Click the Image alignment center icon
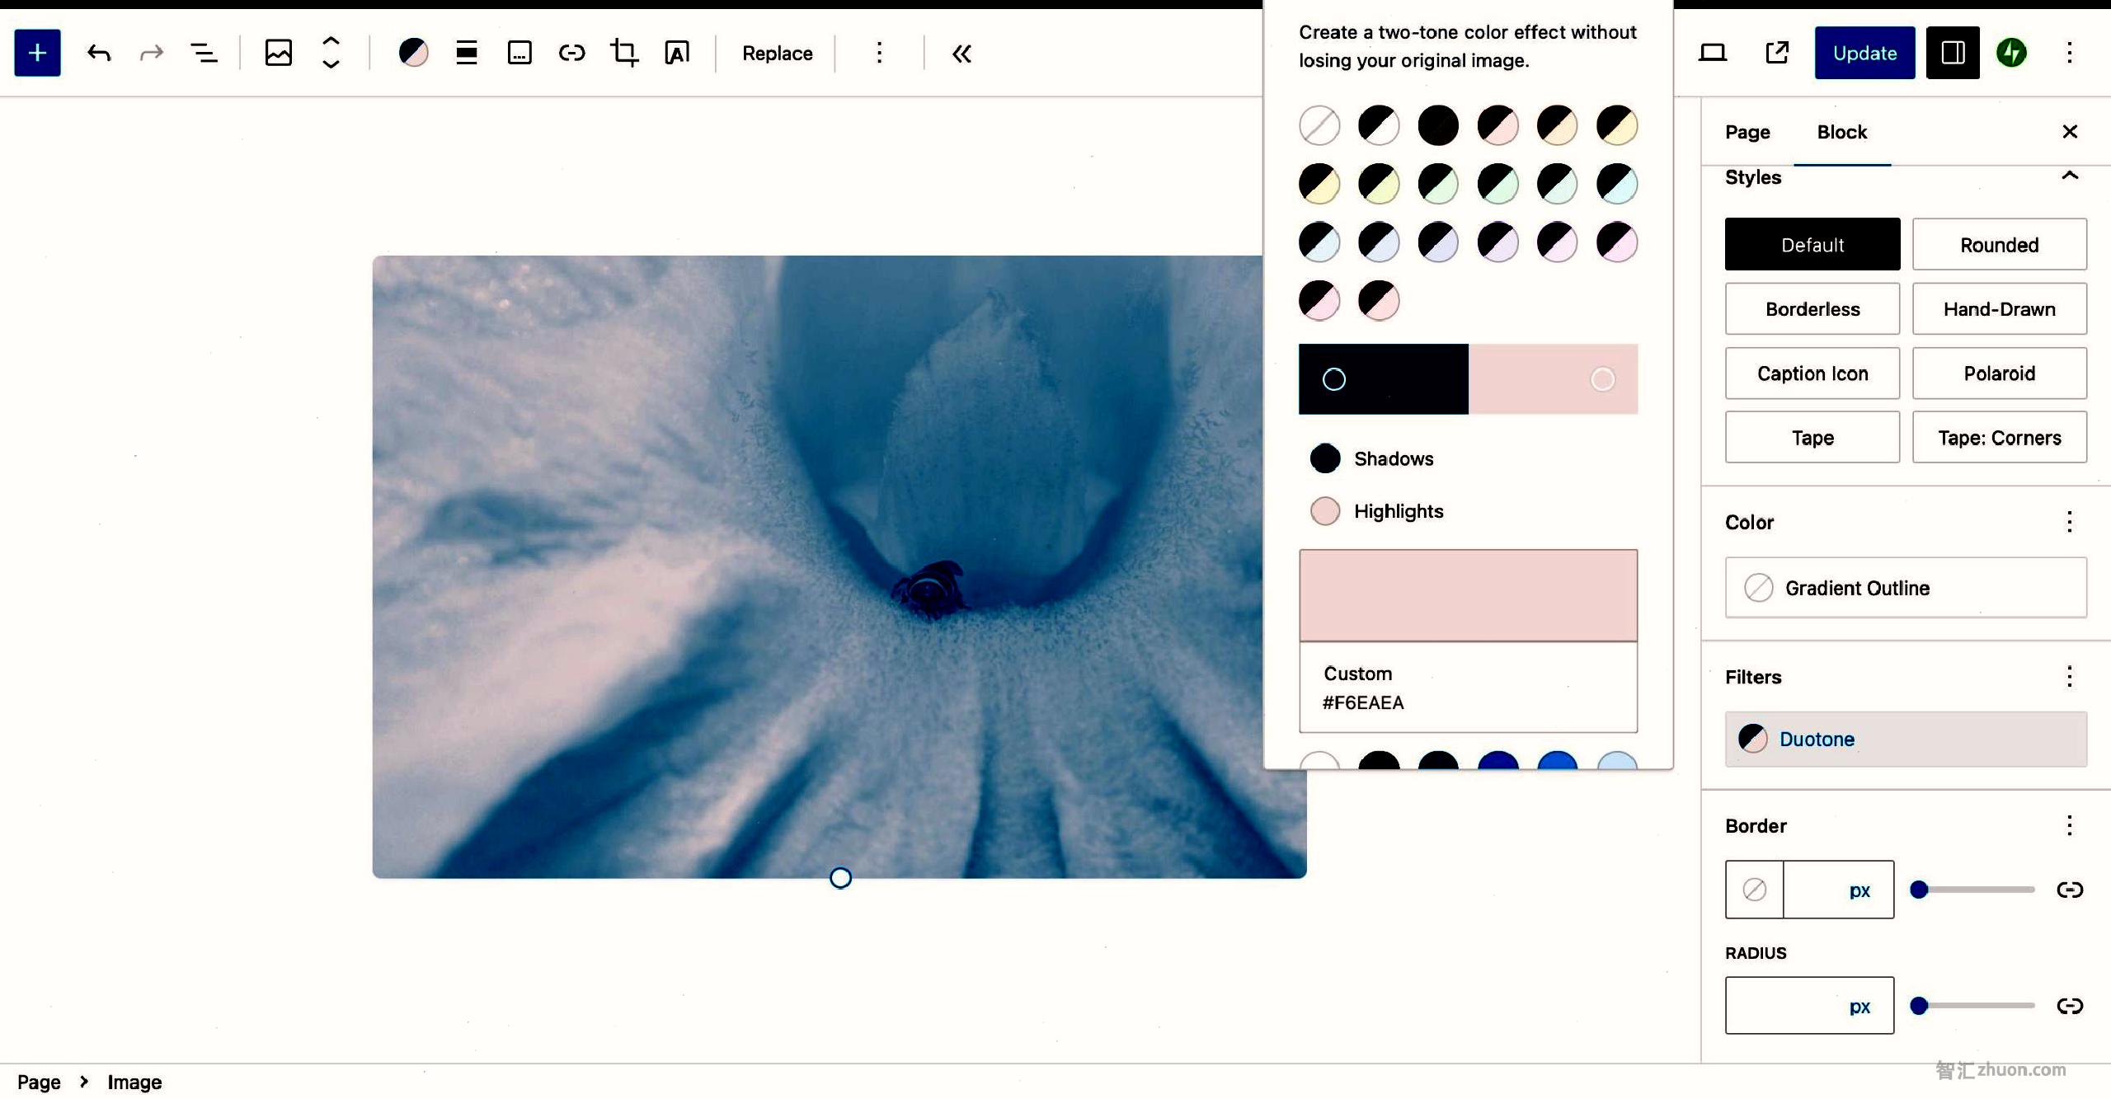Screen dimensions: 2111x1099 [x=467, y=53]
